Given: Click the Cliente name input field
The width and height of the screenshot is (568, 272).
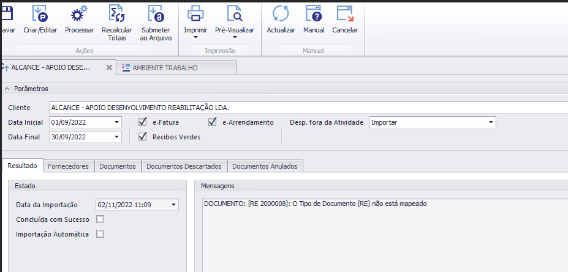Looking at the screenshot, I should pyautogui.click(x=306, y=108).
